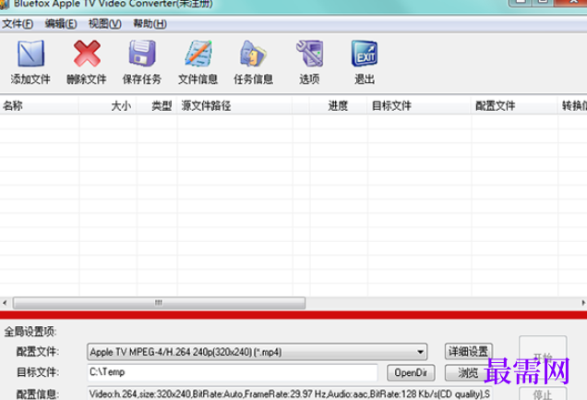The image size is (587, 400).
Task: Click the 退出 EXIT icon
Action: (365, 54)
